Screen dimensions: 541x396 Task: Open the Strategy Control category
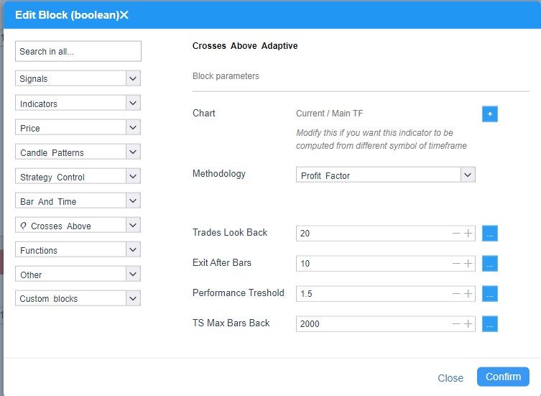(x=78, y=176)
